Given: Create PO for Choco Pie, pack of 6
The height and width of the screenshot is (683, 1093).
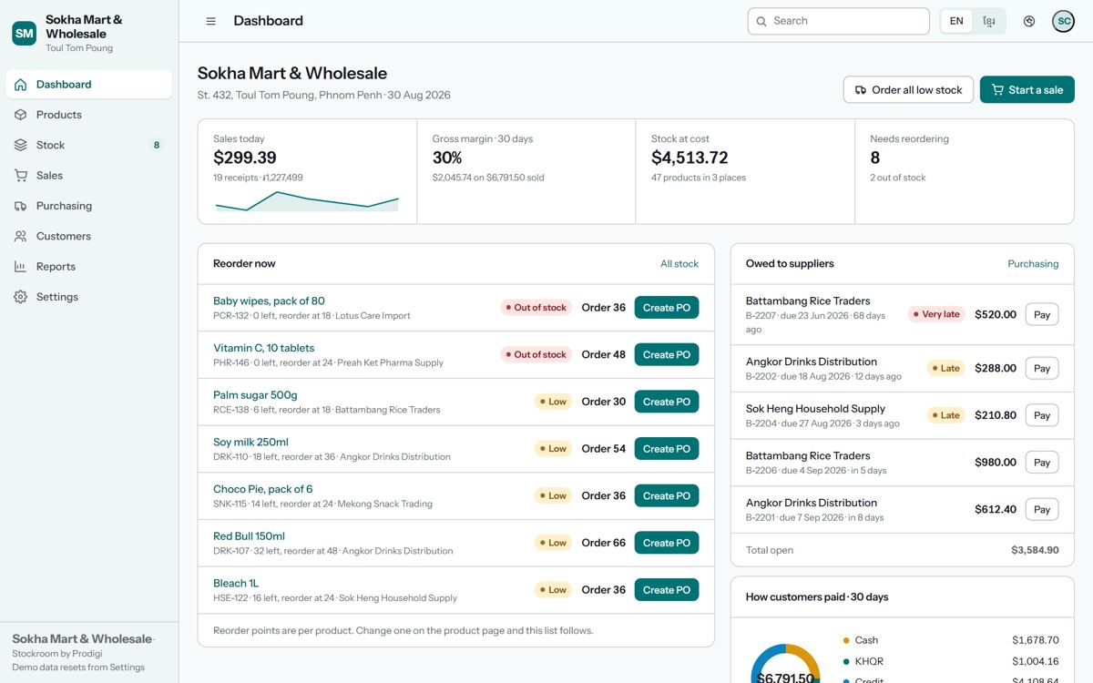Looking at the screenshot, I should pos(667,496).
